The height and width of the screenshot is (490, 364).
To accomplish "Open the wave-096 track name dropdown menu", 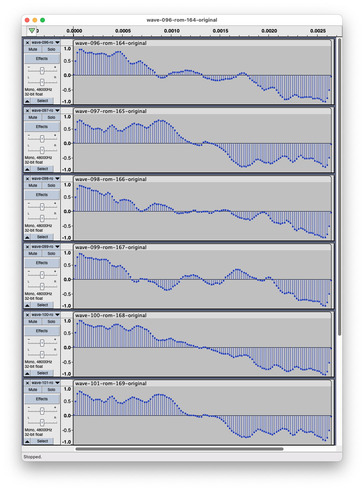I will 46,43.
